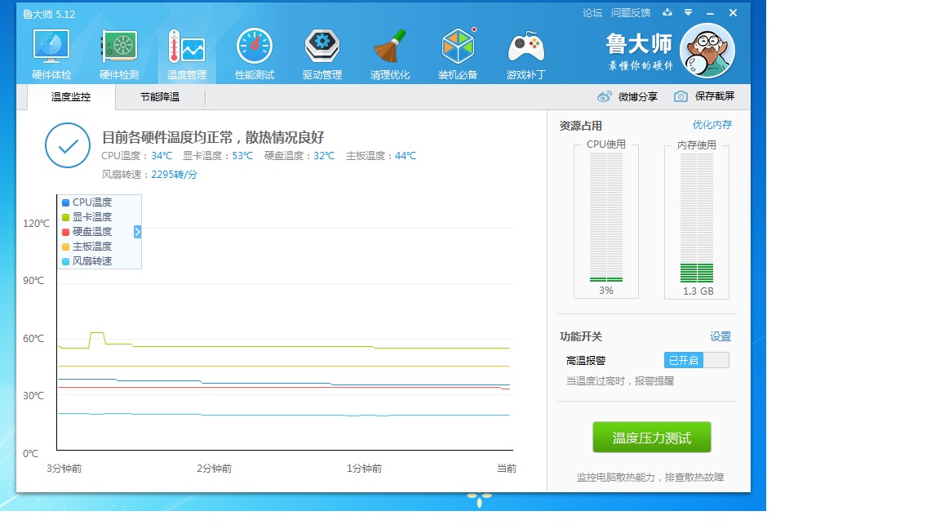
Task: Open 硬件检测 hardware detection
Action: point(118,55)
